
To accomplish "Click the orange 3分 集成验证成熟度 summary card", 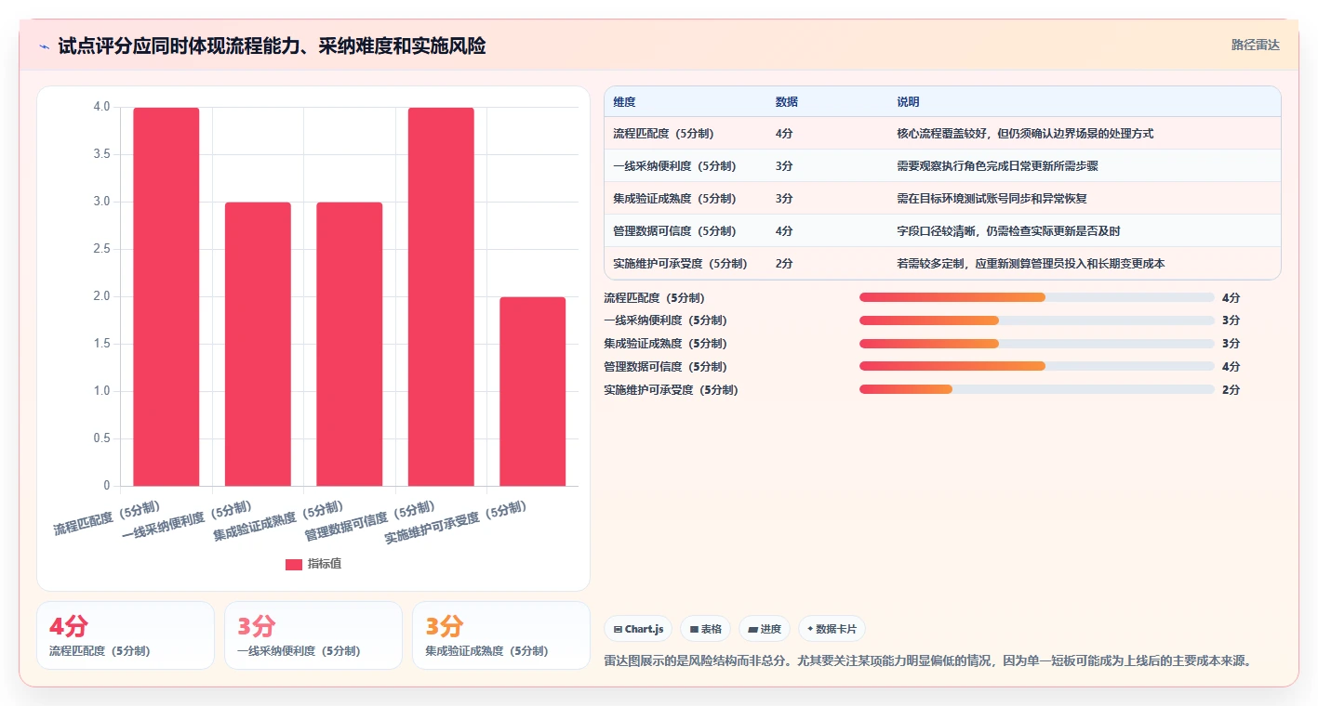I will (x=501, y=635).
